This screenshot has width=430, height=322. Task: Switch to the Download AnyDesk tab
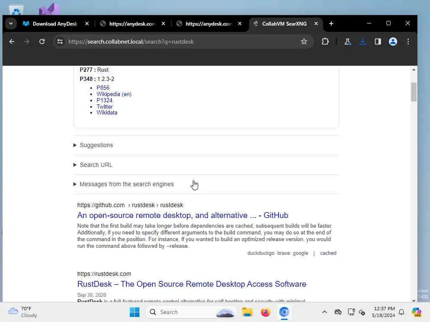point(55,24)
